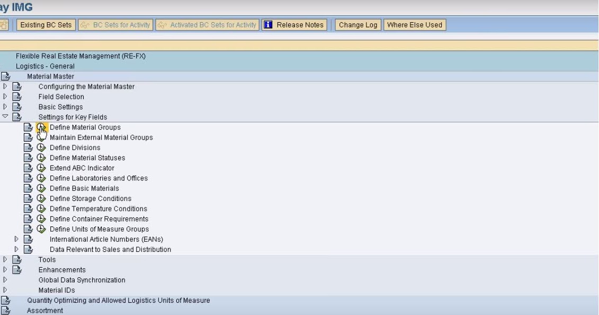Expand the Basic Settings tree node
This screenshot has width=599, height=315.
tap(4, 107)
